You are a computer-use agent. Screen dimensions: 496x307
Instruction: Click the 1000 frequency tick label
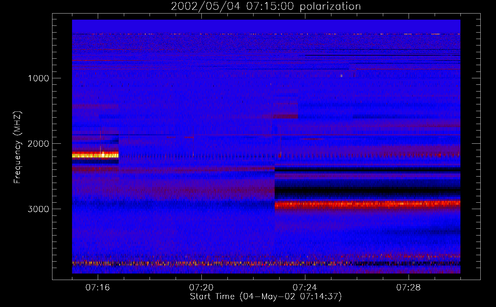click(x=38, y=78)
